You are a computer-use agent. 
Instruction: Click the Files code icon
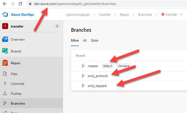(5, 74)
